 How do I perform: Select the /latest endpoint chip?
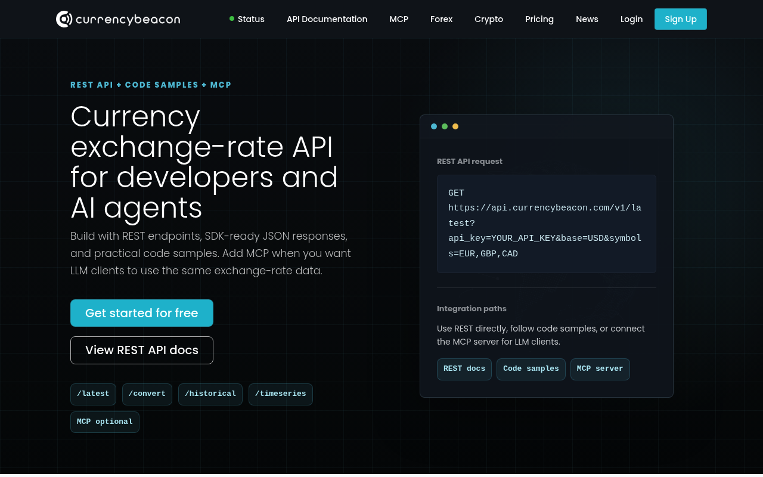point(93,394)
